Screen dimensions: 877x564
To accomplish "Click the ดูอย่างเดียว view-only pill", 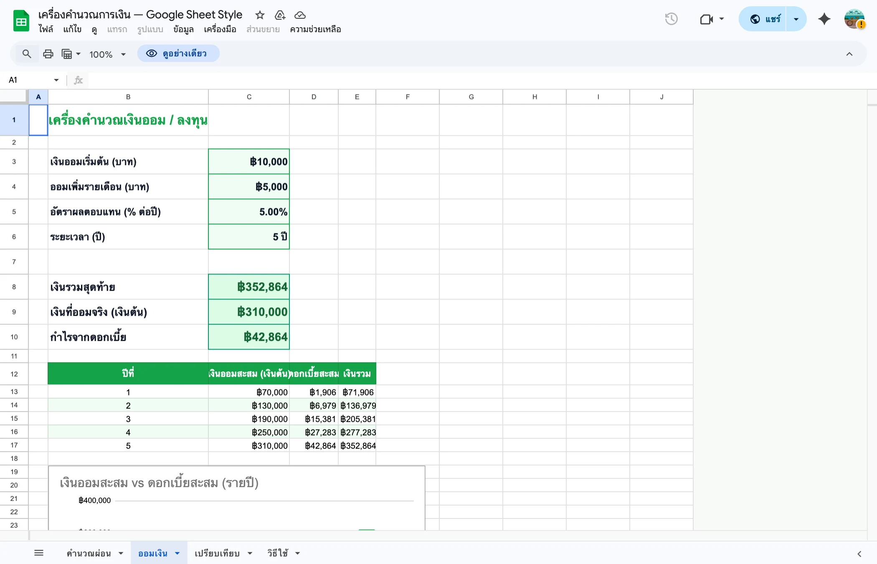I will [x=178, y=53].
